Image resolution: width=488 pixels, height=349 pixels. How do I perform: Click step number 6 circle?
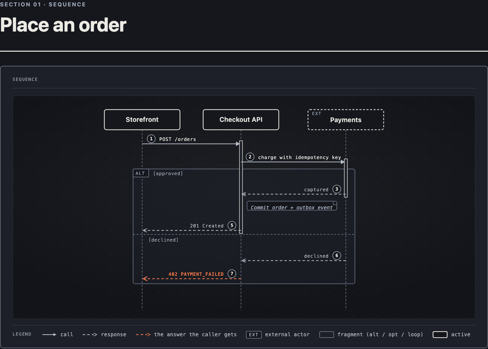click(337, 255)
